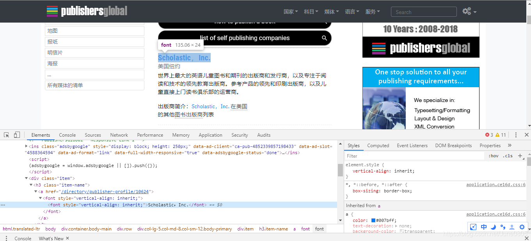The height and width of the screenshot is (241, 531).
Task: Click the #007bff color swatch
Action: (x=373, y=220)
